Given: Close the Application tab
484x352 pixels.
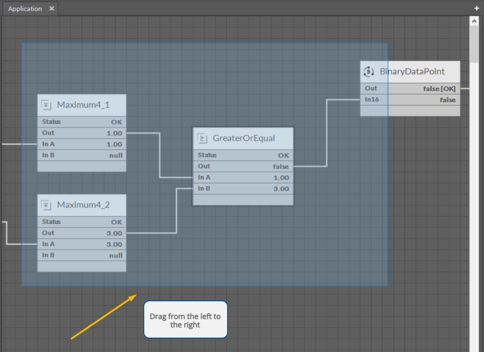Looking at the screenshot, I should click(51, 9).
